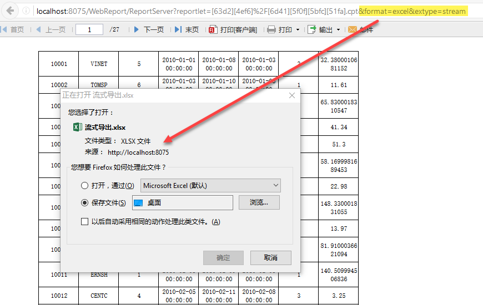Click table cell 41.34
Image resolution: width=483 pixels, height=305 pixels.
point(339,127)
